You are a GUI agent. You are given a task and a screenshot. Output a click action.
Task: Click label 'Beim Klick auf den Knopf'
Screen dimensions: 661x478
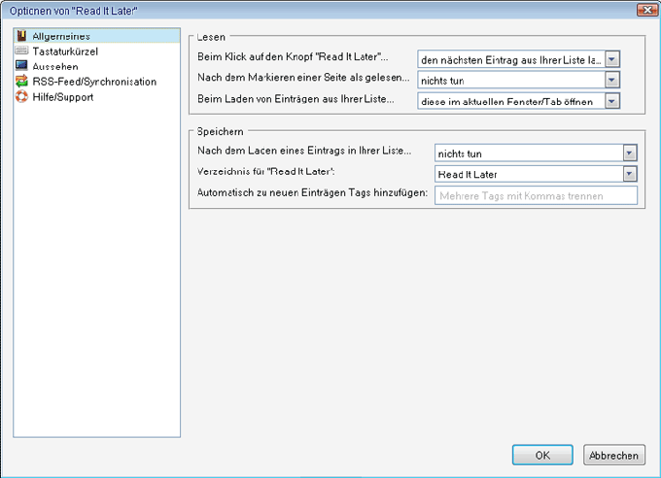[293, 56]
